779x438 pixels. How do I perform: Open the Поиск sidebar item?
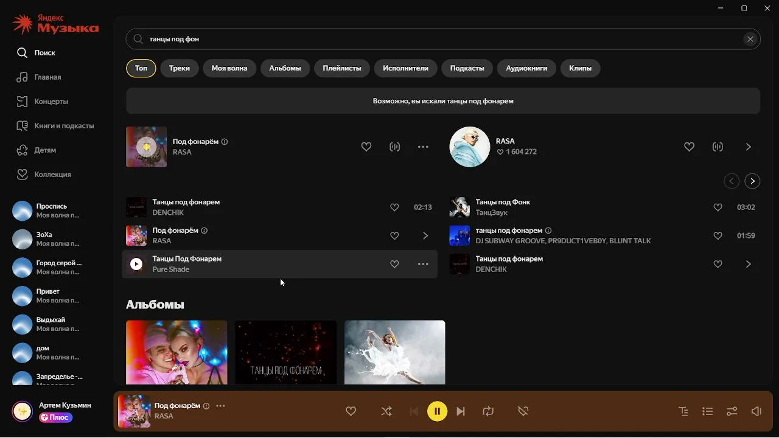tap(37, 53)
